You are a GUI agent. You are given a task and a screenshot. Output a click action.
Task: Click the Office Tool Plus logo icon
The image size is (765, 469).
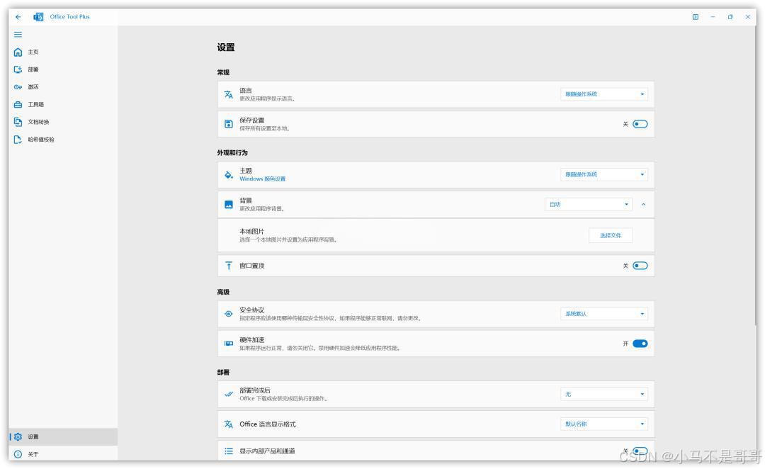click(x=38, y=16)
